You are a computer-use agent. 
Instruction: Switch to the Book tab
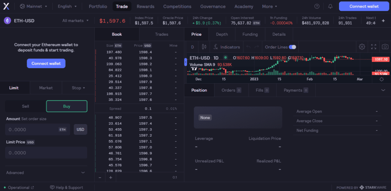coord(117,34)
